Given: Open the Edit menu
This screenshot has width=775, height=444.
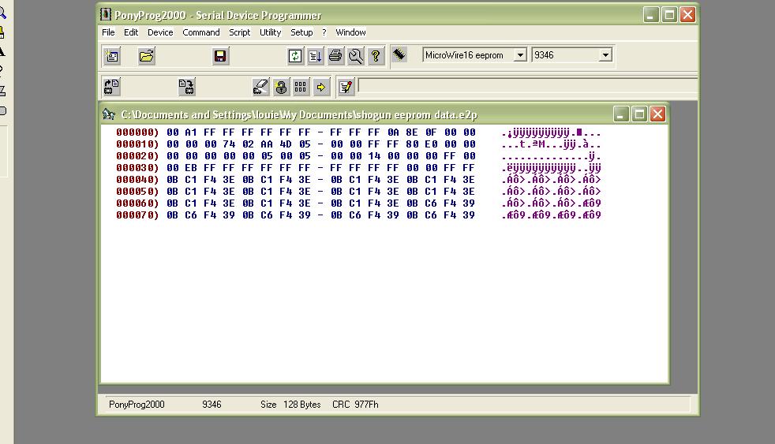Looking at the screenshot, I should coord(131,32).
